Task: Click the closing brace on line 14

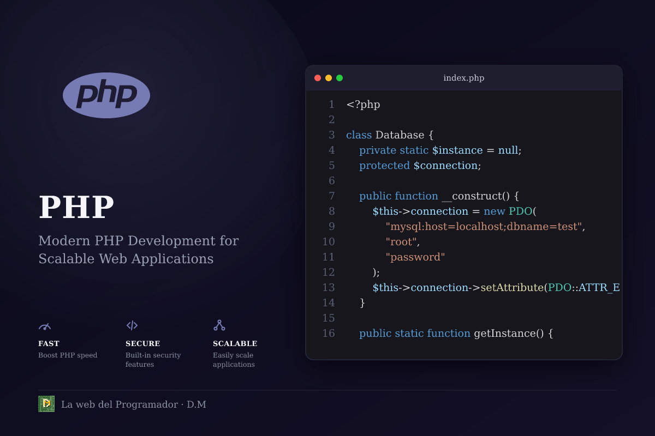Action: click(362, 303)
